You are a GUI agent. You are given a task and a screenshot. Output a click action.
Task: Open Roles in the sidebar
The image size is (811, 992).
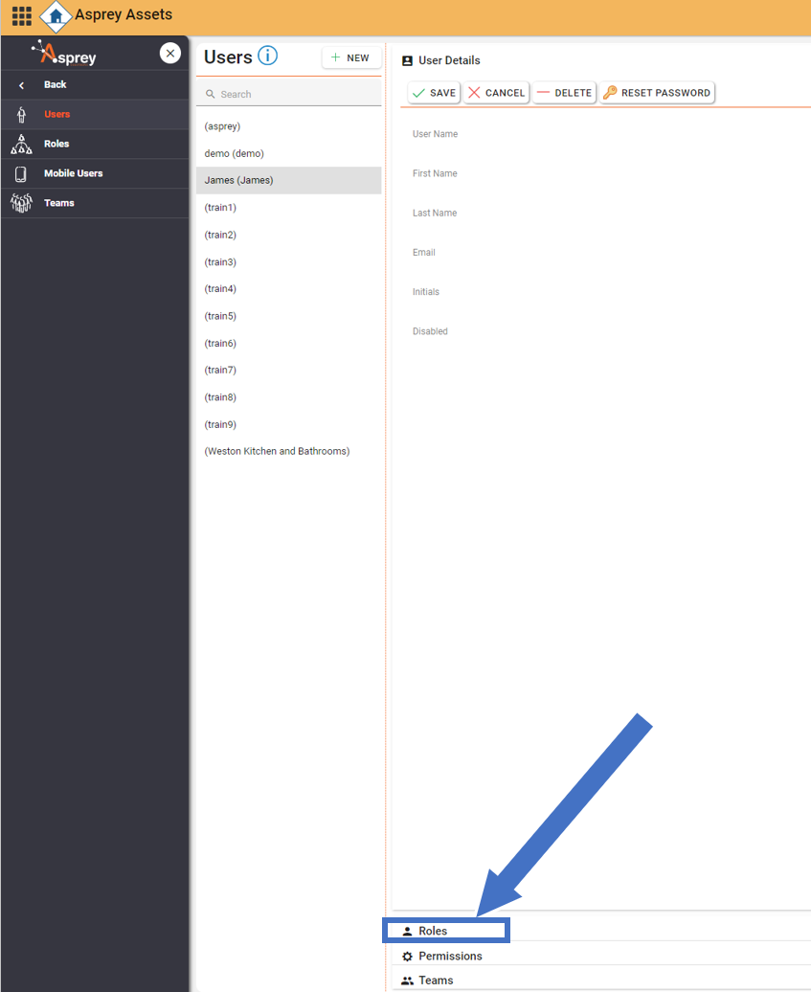coord(56,144)
